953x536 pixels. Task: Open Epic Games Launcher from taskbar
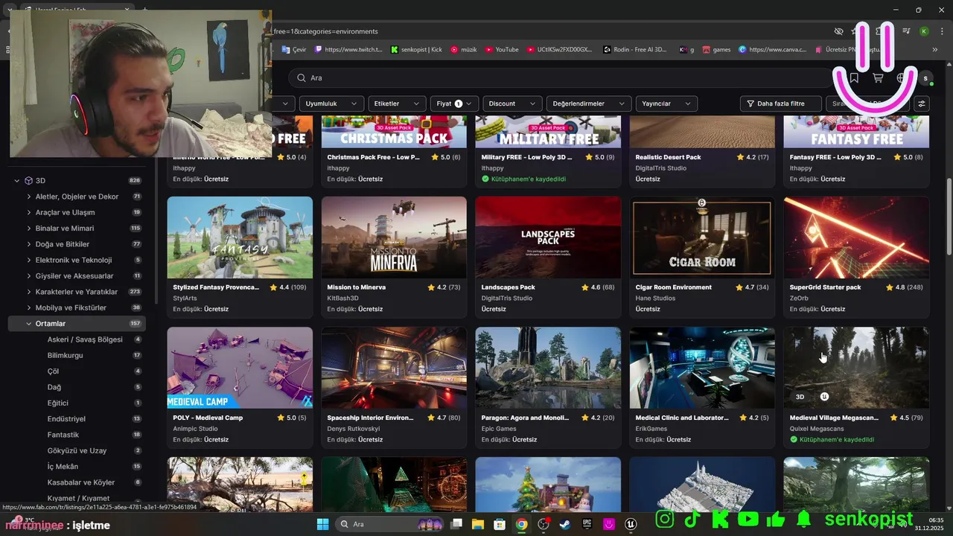pyautogui.click(x=587, y=524)
